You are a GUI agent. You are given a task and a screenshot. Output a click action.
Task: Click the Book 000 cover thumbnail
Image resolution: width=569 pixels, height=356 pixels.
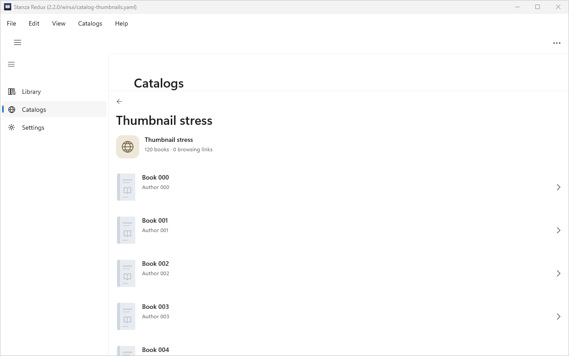click(x=126, y=187)
